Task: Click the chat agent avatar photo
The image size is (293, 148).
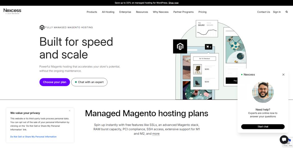Action: click(x=263, y=92)
